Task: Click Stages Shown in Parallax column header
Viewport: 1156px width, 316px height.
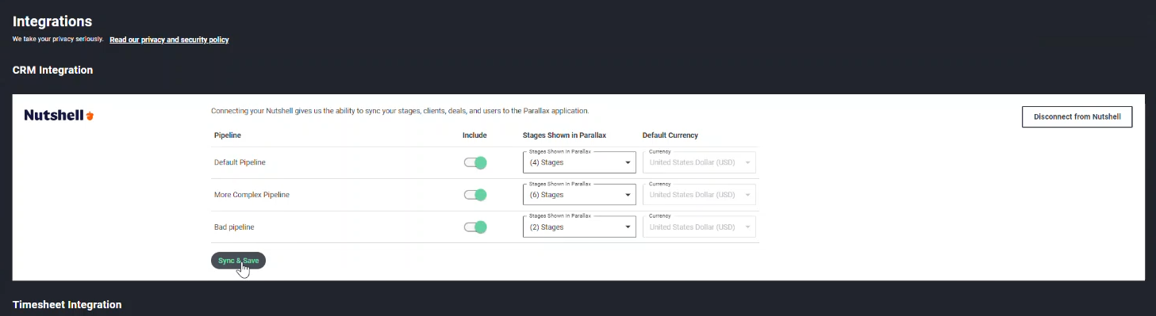Action: click(564, 135)
